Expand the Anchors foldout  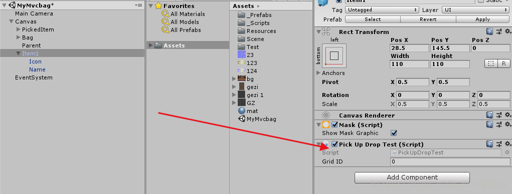coord(318,73)
